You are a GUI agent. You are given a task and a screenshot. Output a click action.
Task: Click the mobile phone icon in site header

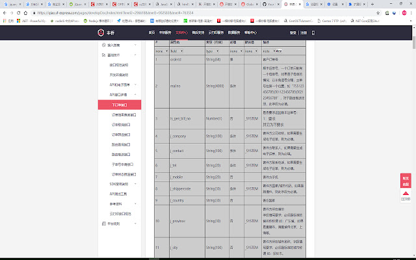[313, 32]
